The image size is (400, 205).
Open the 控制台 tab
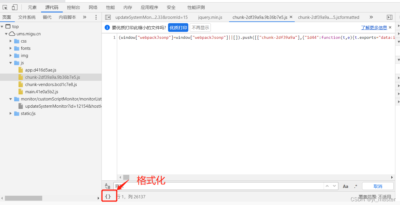point(73,8)
